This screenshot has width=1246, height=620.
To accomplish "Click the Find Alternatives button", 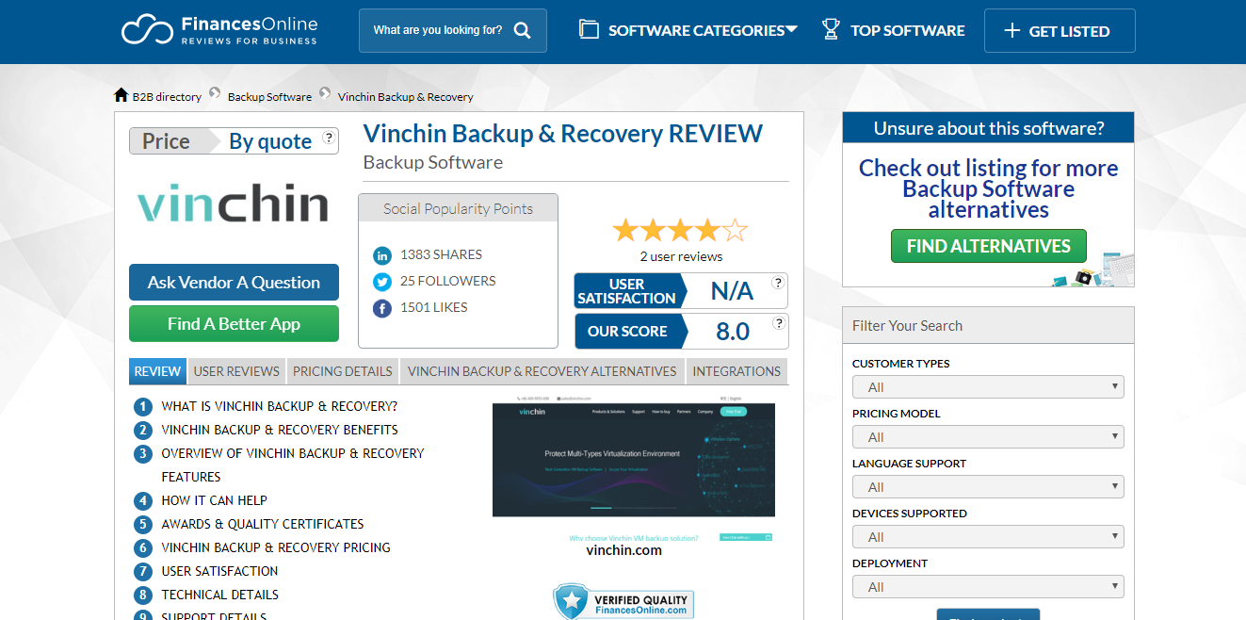I will click(x=989, y=246).
